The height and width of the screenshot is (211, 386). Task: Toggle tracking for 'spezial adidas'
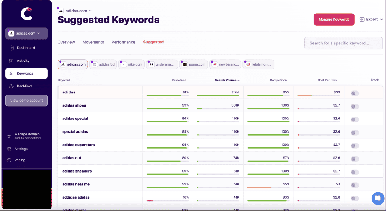coord(355,133)
